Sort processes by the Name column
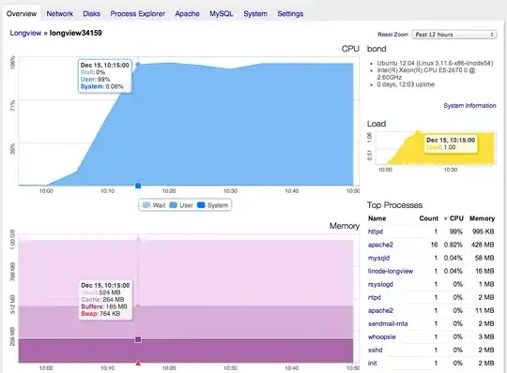 point(377,218)
